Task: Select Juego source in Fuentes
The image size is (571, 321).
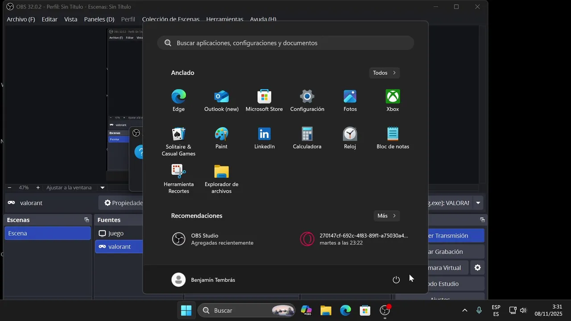Action: (x=119, y=233)
